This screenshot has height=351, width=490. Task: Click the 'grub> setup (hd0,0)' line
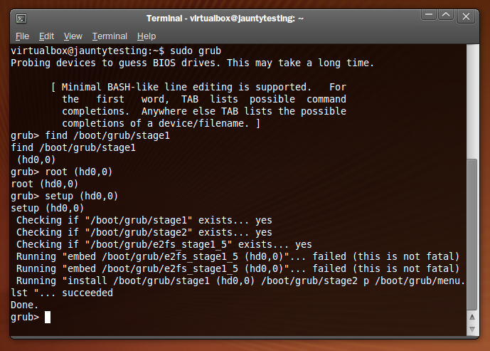(x=64, y=196)
